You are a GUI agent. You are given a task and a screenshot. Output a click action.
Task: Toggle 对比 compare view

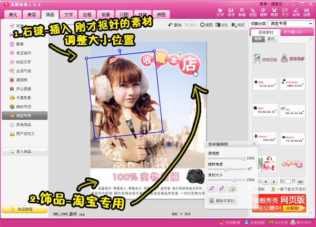click(223, 25)
